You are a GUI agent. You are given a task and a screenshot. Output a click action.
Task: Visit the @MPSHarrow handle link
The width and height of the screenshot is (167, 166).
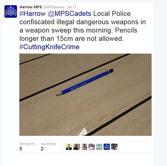tap(53, 7)
